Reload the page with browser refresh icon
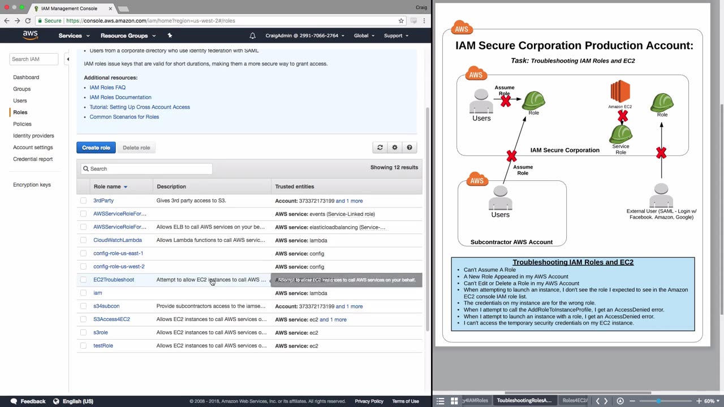Image resolution: width=724 pixels, height=407 pixels. pyautogui.click(x=28, y=20)
